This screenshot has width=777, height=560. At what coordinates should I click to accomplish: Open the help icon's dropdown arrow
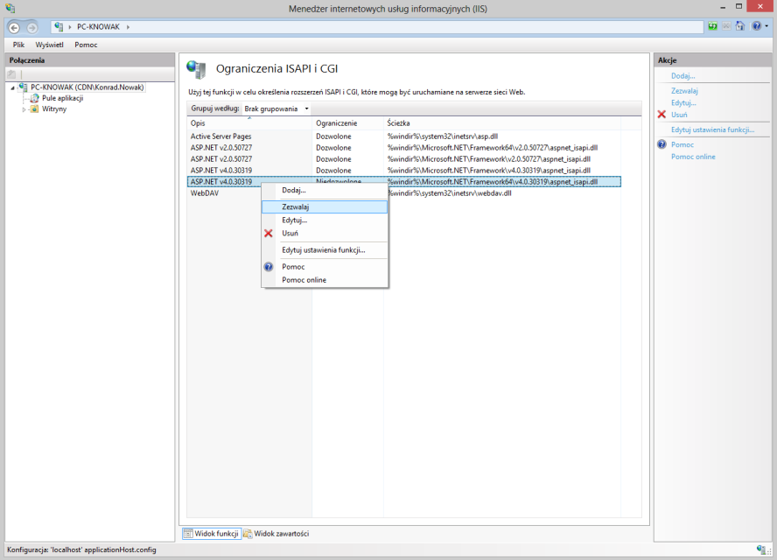(766, 26)
